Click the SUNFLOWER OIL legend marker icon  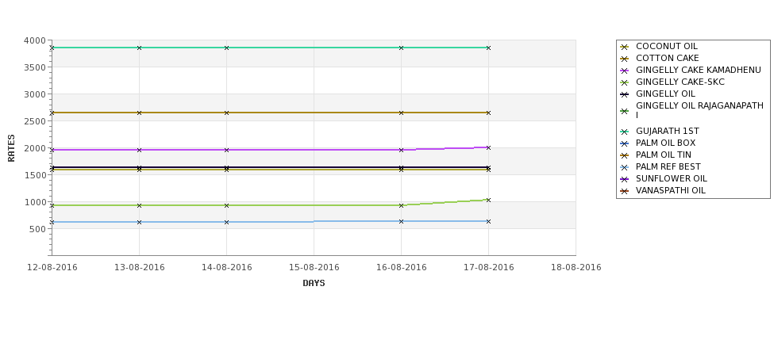625,179
